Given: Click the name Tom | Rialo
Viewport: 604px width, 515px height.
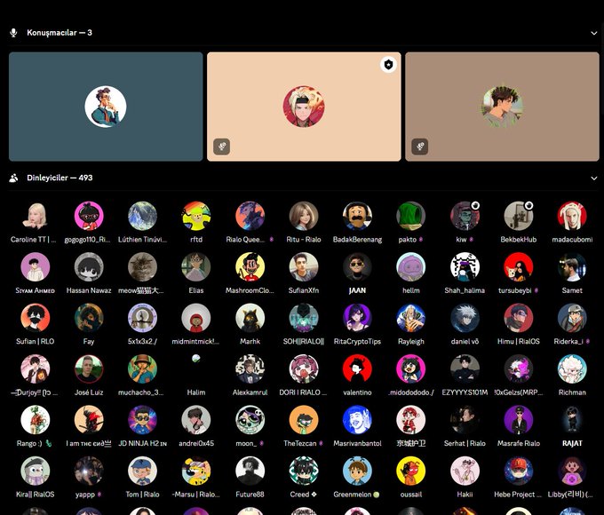Looking at the screenshot, I should [142, 495].
